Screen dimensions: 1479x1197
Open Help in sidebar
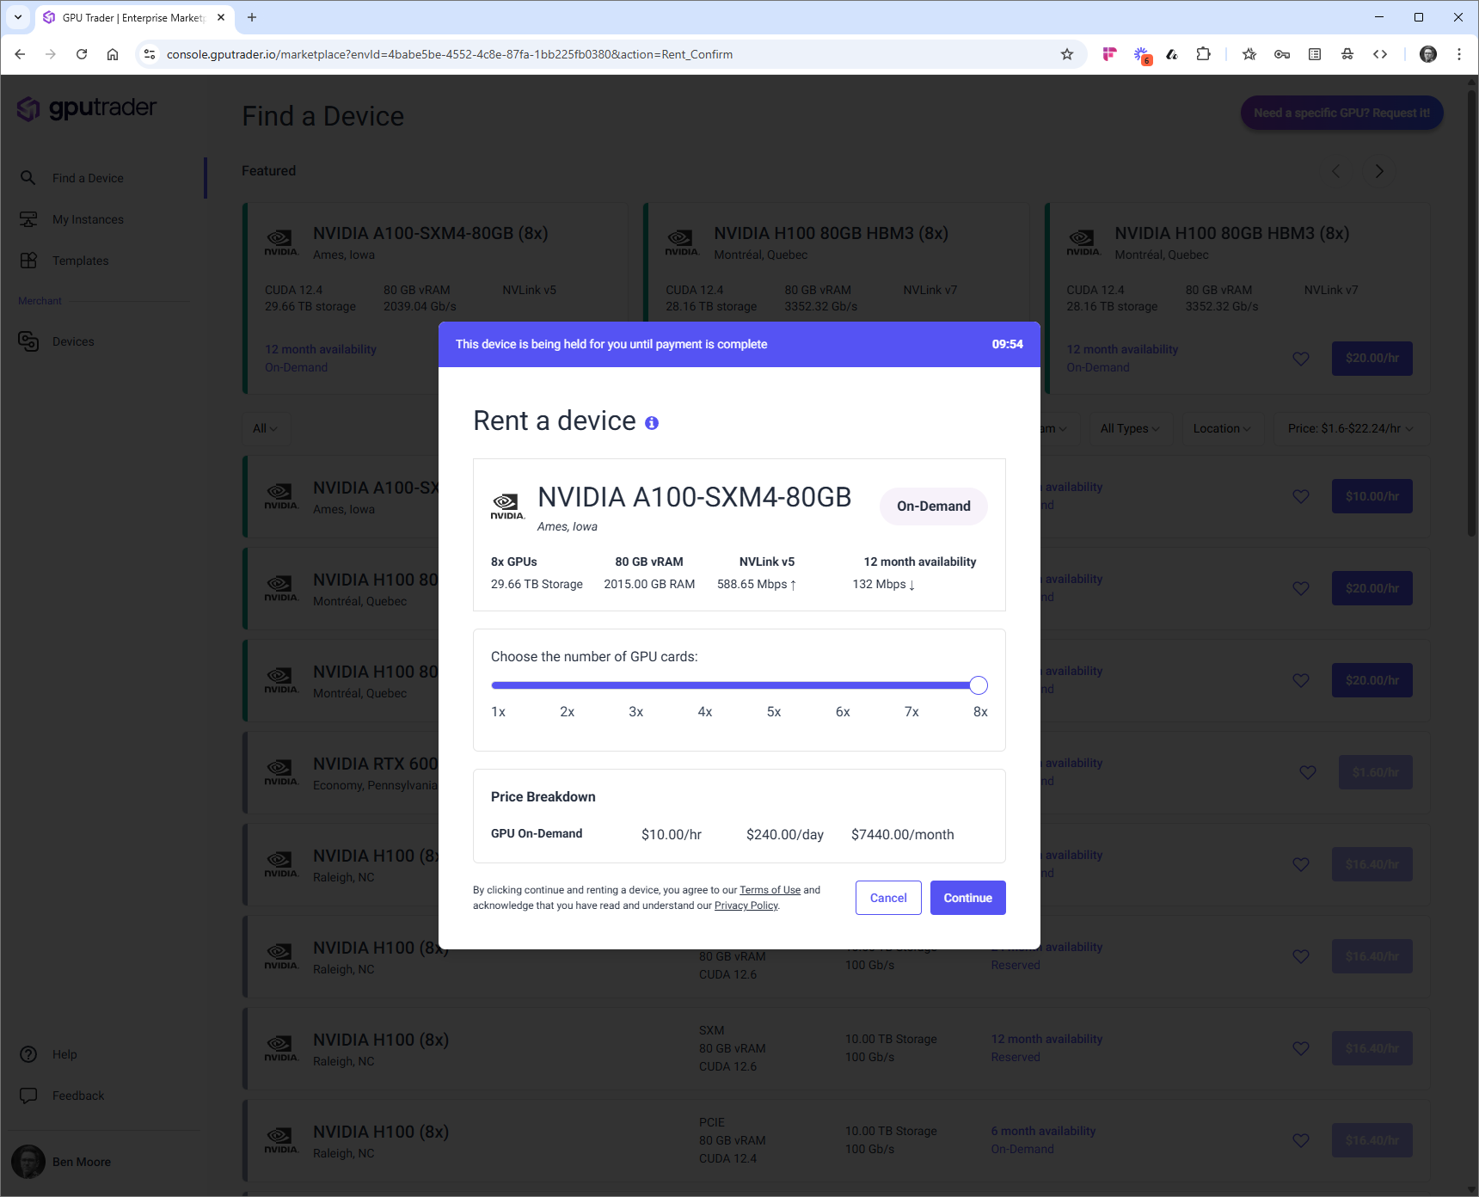(x=64, y=1054)
